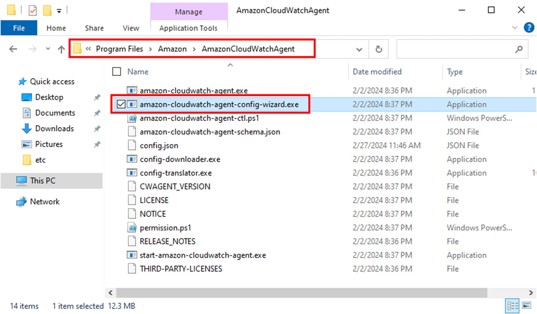Select the amazon-cloudwatch-agent.exe file icon

pyautogui.click(x=132, y=91)
